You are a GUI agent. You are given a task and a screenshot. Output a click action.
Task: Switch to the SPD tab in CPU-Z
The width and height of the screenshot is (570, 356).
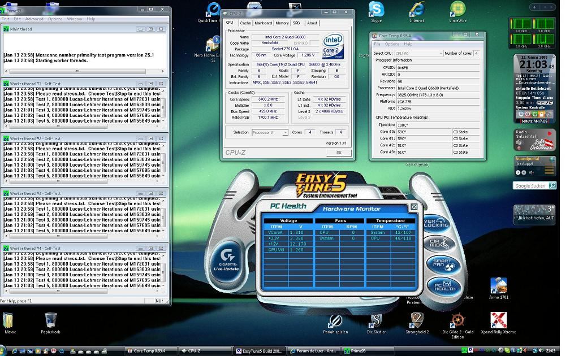click(297, 23)
